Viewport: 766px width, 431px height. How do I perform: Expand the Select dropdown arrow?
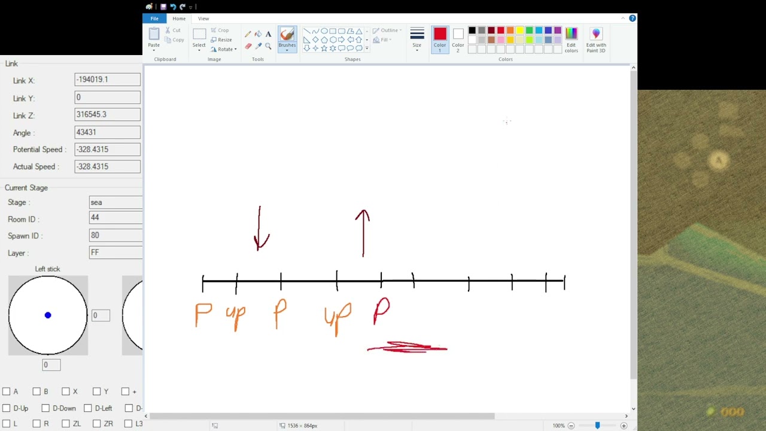click(x=199, y=50)
